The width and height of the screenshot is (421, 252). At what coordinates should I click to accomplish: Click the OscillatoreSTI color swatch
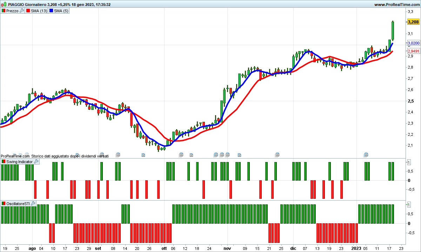tap(4, 203)
